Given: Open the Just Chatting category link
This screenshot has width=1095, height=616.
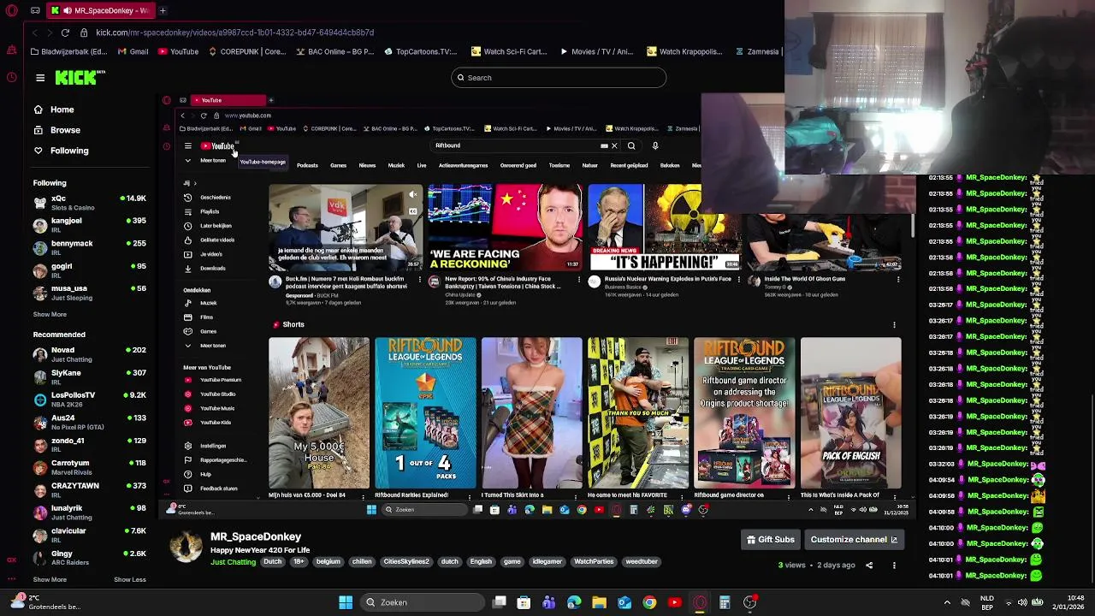Looking at the screenshot, I should click(233, 562).
